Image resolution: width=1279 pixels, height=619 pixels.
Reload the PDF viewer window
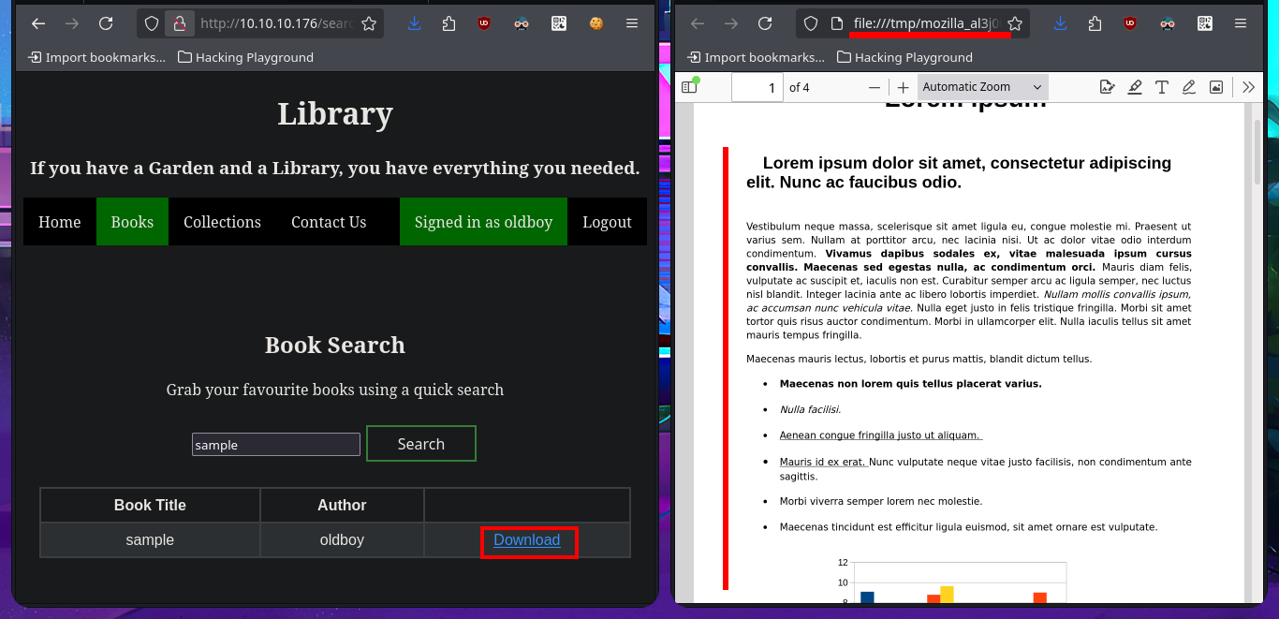coord(765,23)
